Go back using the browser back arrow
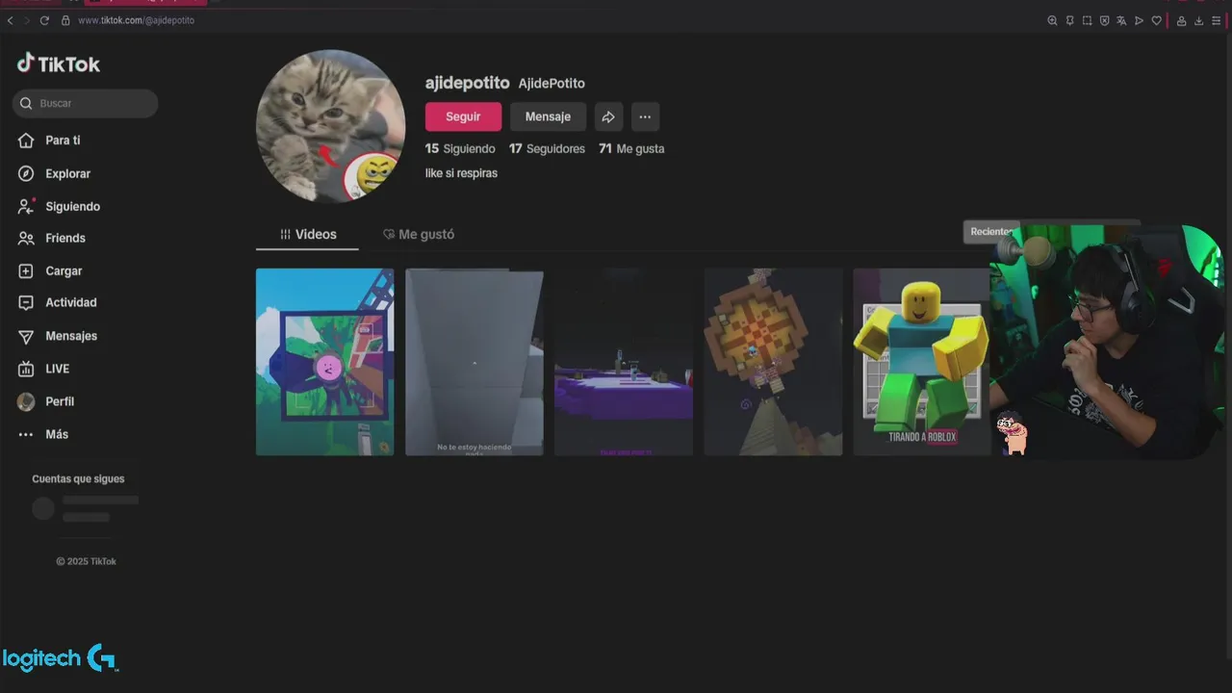This screenshot has height=693, width=1232. pos(10,20)
